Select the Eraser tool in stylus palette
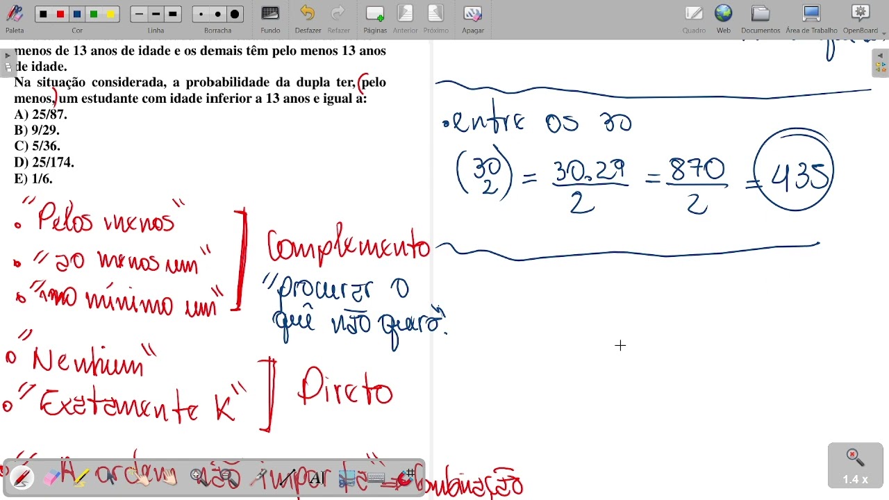 [x=53, y=477]
